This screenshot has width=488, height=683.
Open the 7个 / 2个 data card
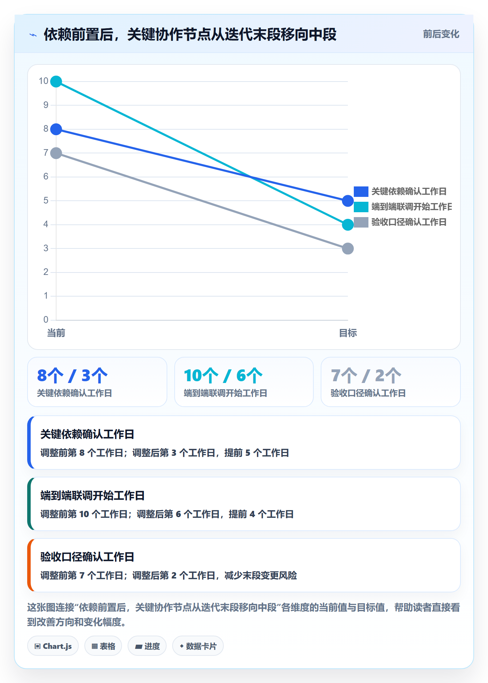391,382
